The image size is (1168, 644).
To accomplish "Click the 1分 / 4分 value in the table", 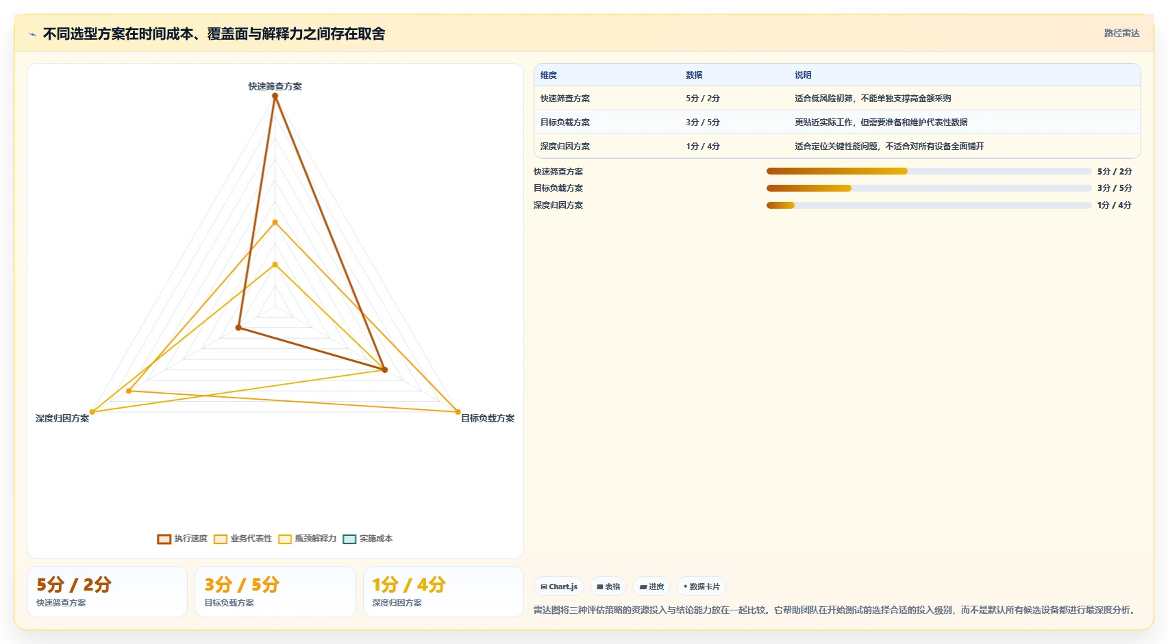I will pos(703,146).
